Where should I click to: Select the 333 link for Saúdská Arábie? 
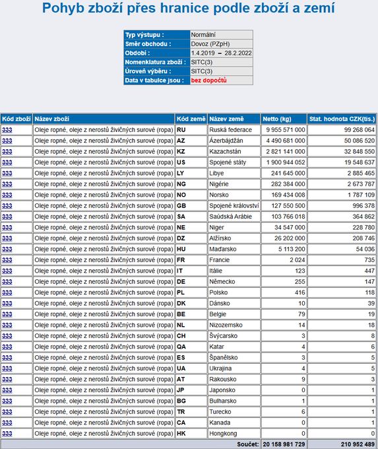coord(7,217)
